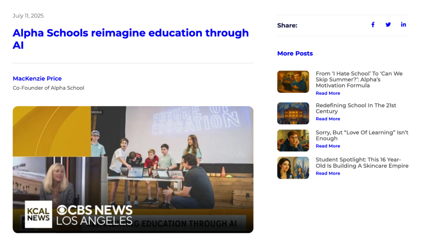Open 'From I Hate School' post title

click(359, 79)
